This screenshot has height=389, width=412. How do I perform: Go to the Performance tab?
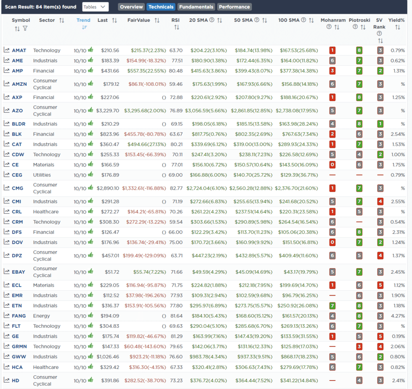click(235, 7)
